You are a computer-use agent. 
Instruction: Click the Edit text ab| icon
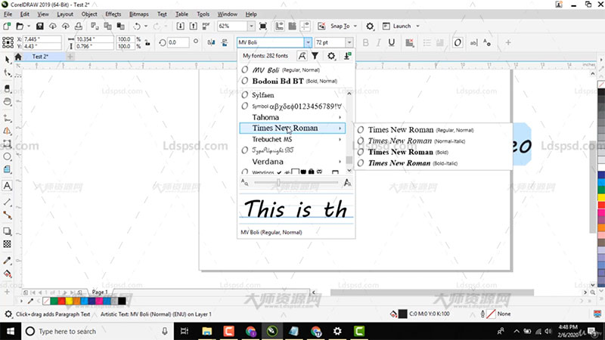[x=473, y=42]
